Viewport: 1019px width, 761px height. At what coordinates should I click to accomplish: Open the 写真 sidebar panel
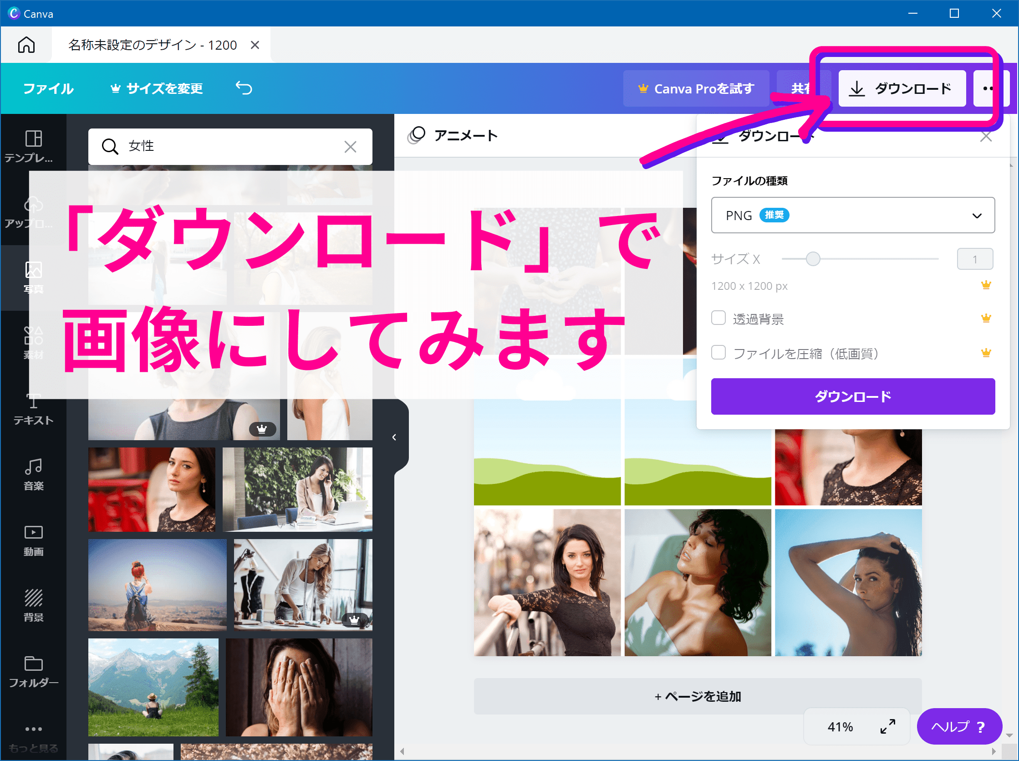coord(33,278)
